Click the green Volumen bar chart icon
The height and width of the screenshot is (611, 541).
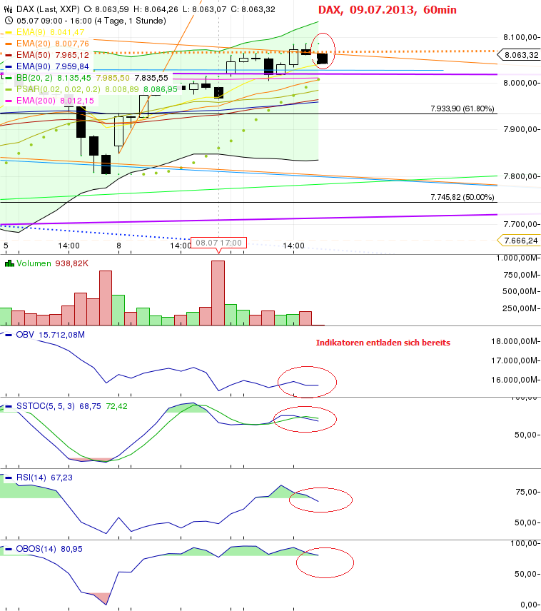(x=9, y=264)
